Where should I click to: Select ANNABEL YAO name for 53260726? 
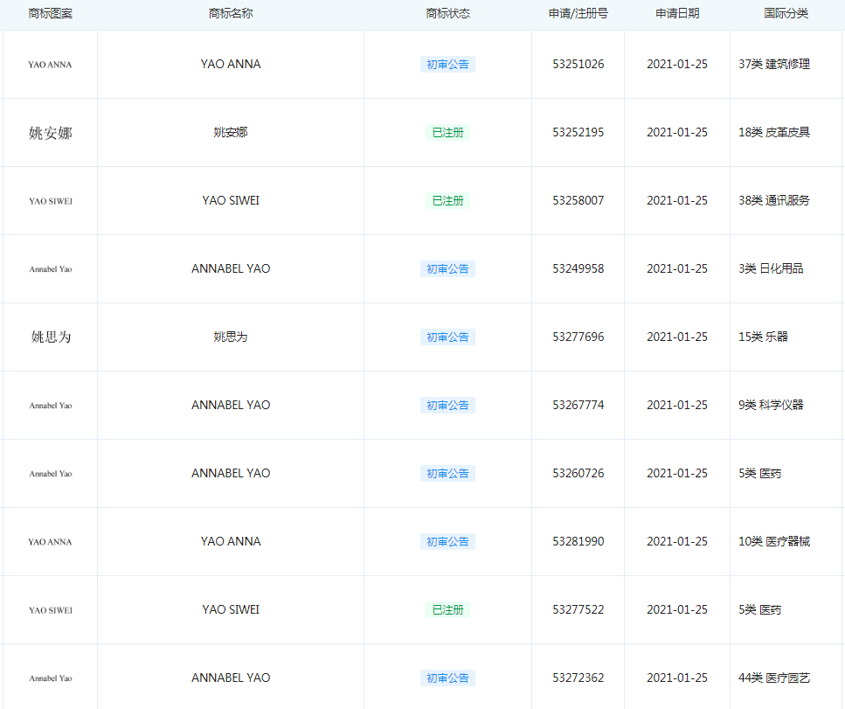pos(231,473)
